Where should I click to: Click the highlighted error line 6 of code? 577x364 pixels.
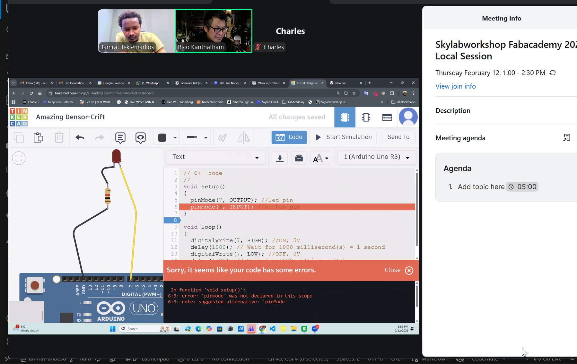(297, 207)
